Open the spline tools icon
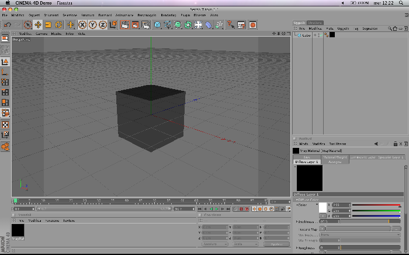Viewport: 409px width, 255px height. [168, 25]
